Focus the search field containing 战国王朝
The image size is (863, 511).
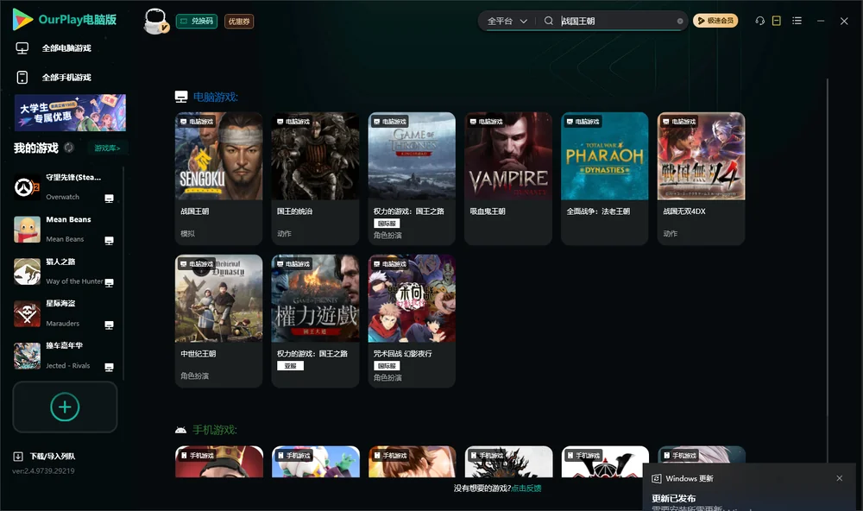[616, 21]
